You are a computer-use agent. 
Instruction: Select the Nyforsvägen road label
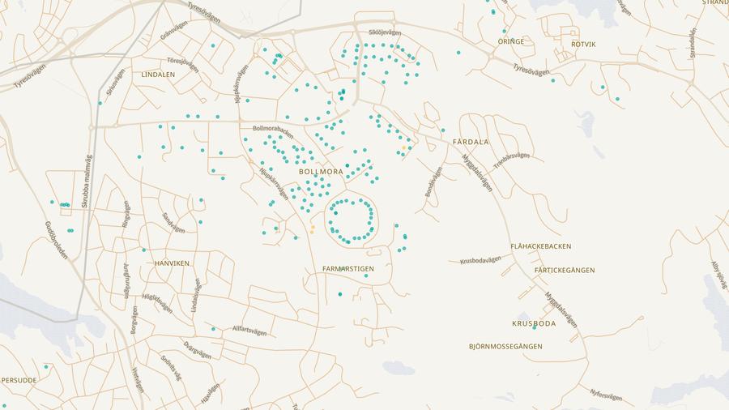click(606, 395)
